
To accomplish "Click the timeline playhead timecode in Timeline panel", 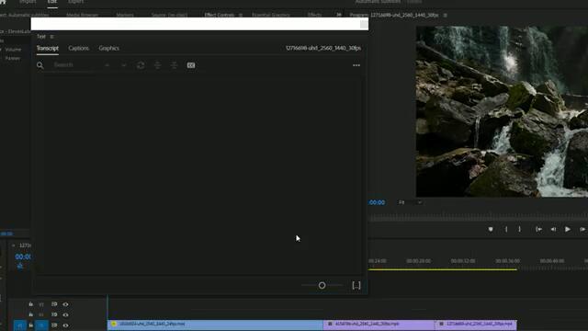I will click(x=23, y=257).
